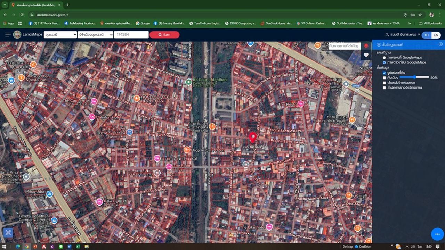445x250 pixels.
Task: Select the GoogleMaps street map radio button
Action: [384, 57]
